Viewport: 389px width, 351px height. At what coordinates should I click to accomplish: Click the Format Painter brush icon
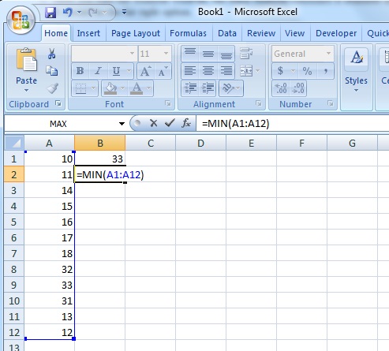(52, 88)
